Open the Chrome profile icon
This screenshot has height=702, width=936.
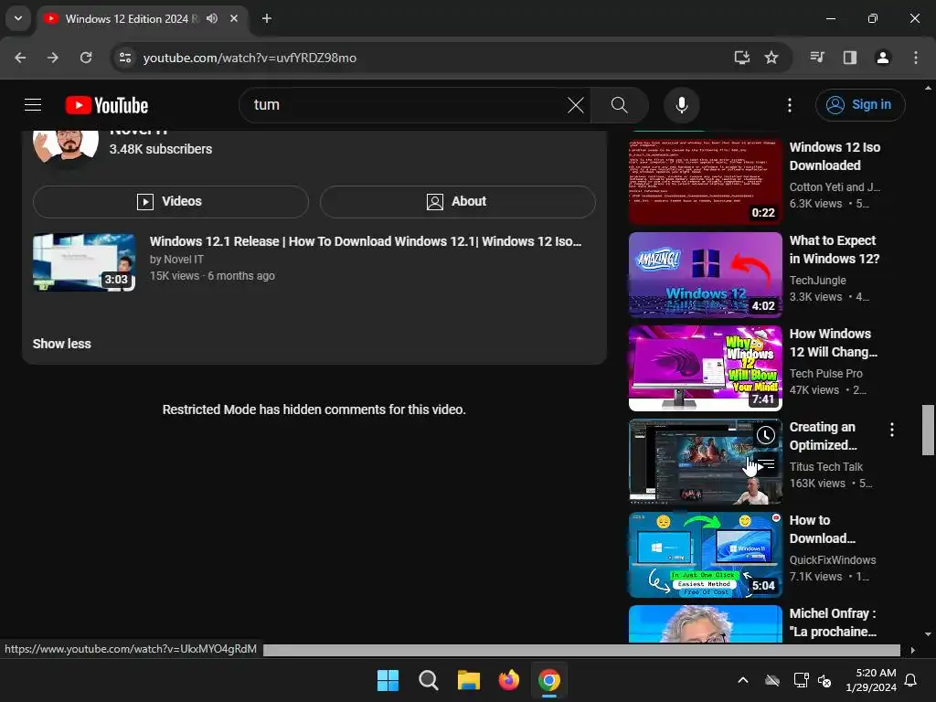point(882,58)
